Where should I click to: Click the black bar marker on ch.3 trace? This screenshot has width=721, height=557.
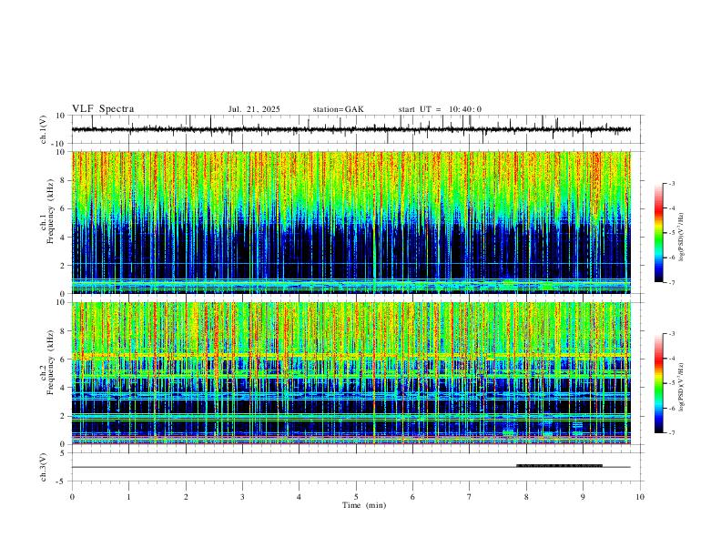click(559, 466)
